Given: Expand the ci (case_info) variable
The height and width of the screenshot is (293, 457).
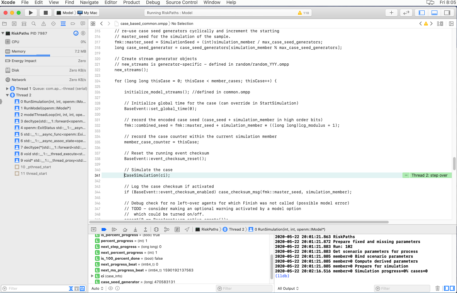Looking at the screenshot, I should point(92,276).
